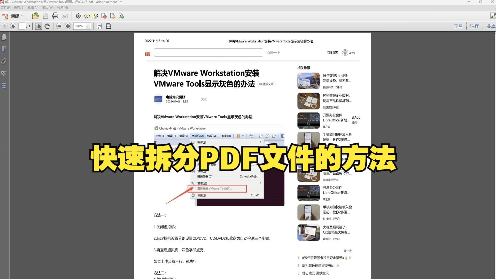The image size is (496, 279).
Task: Click the 关注 follow link in the article
Action: click(x=204, y=99)
